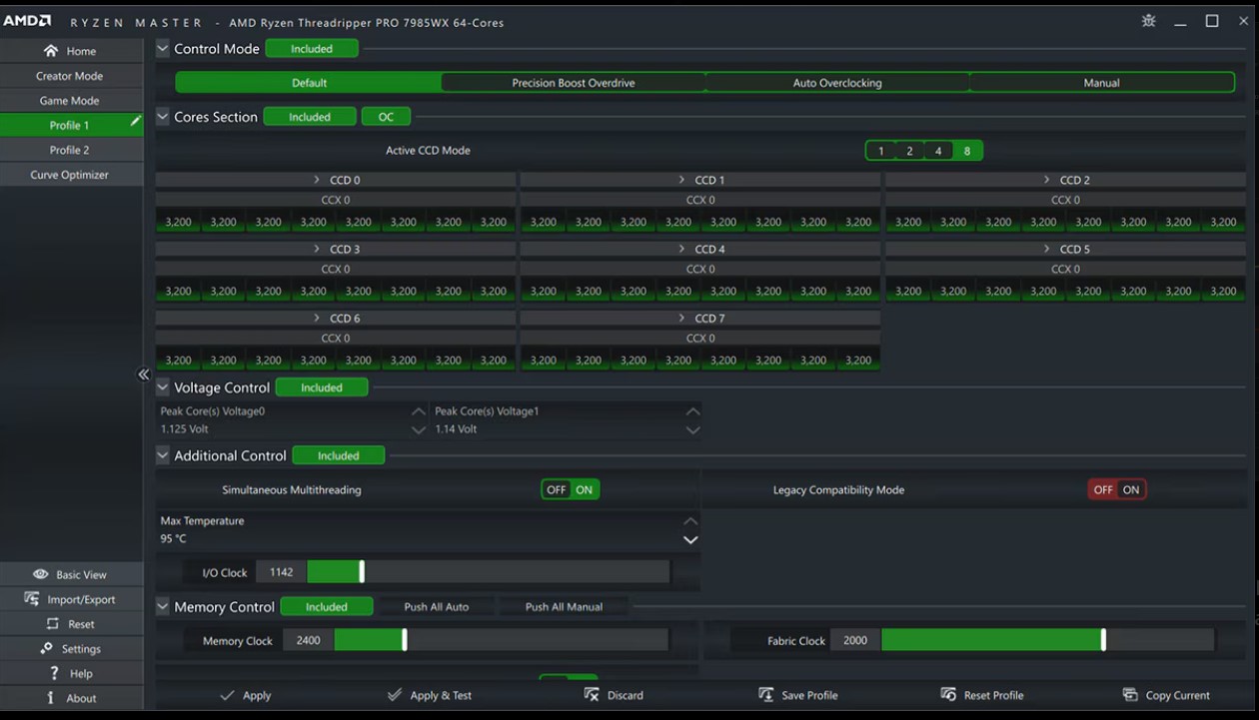
Task: Click the Reset Profile icon
Action: [x=948, y=695]
